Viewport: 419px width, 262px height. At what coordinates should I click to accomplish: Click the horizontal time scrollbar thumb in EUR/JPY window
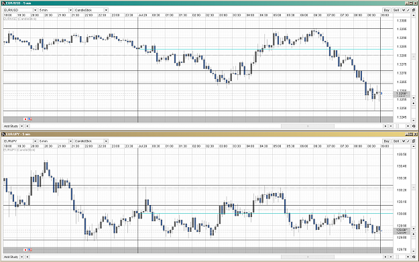pos(308,257)
